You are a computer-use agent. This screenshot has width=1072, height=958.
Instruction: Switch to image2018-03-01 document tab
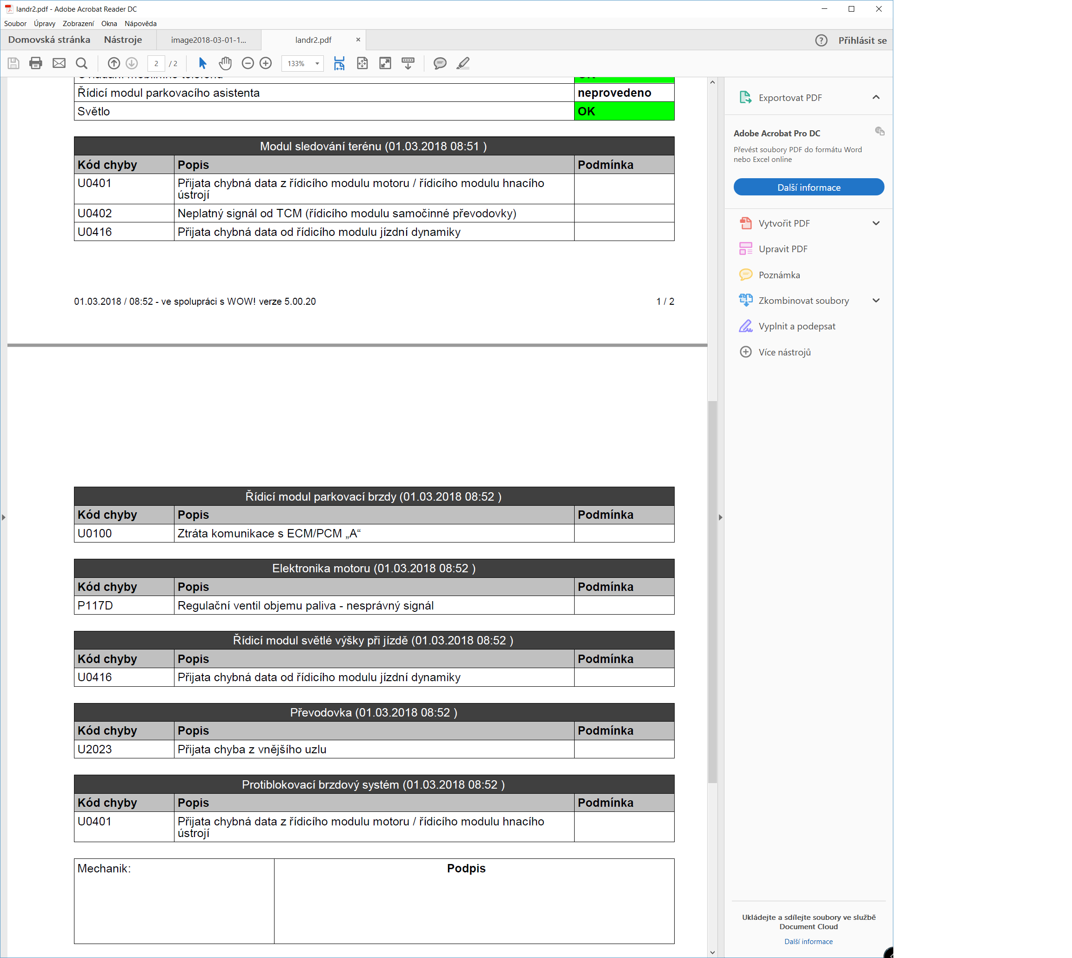click(208, 40)
